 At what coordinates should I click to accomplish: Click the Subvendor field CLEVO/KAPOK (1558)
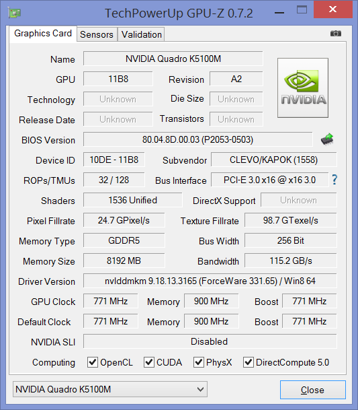274,160
